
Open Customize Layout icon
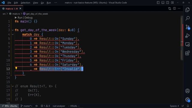click(172, 3)
